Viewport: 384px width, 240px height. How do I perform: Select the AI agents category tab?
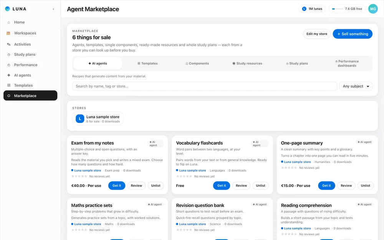coord(98,63)
